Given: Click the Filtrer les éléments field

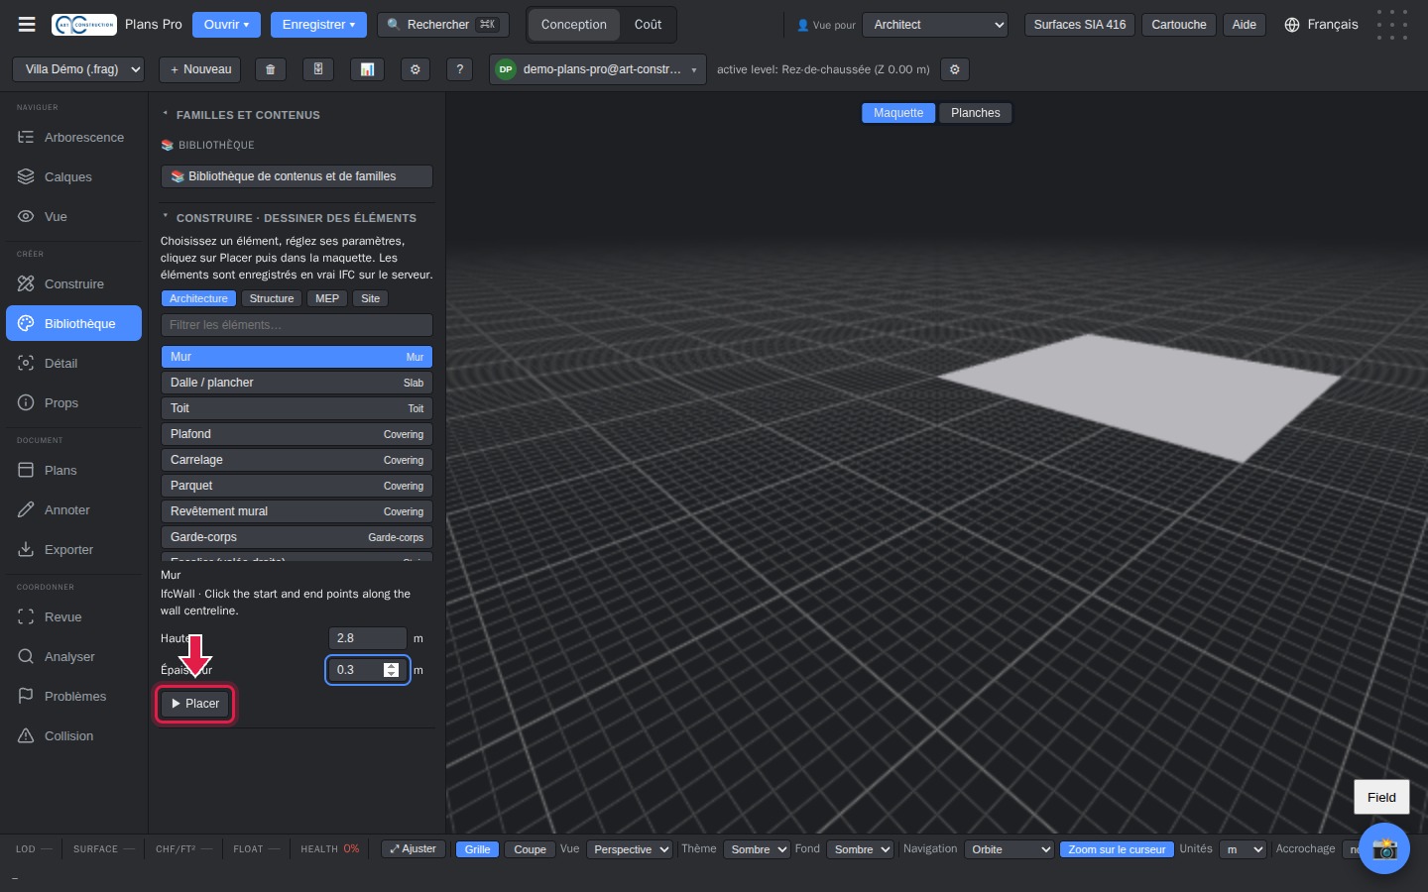Looking at the screenshot, I should (297, 325).
